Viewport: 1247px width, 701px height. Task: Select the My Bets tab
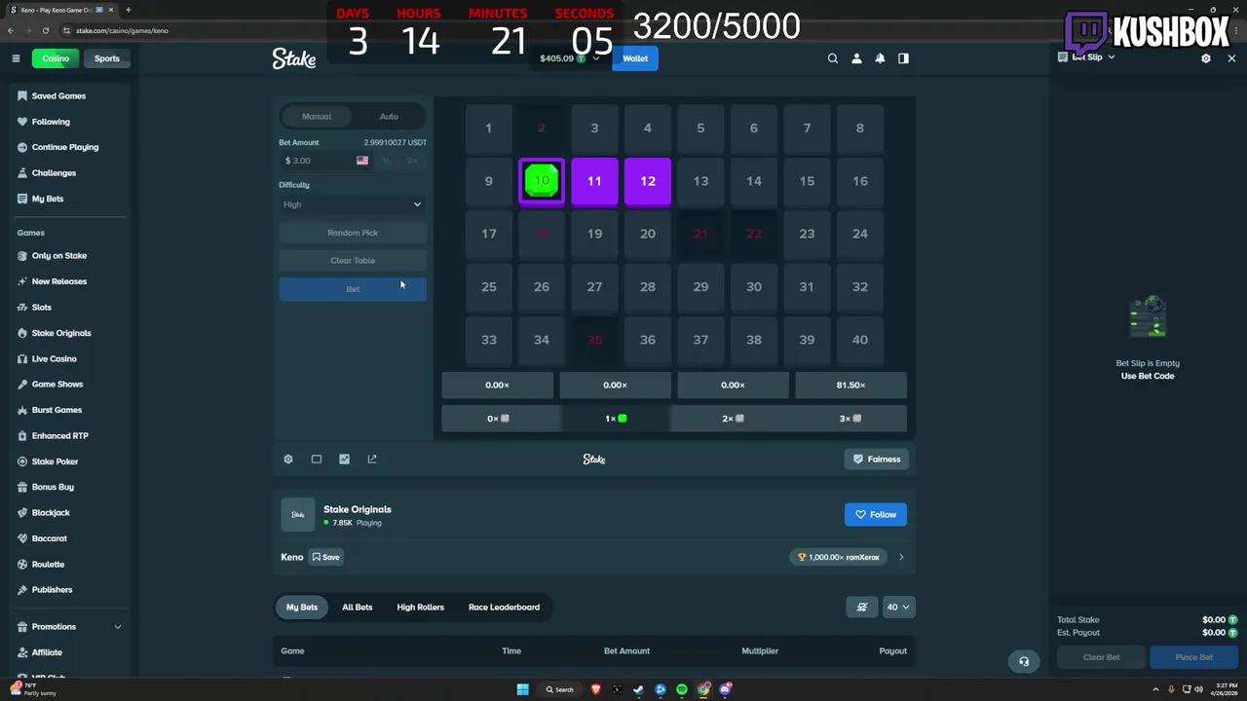pos(302,607)
